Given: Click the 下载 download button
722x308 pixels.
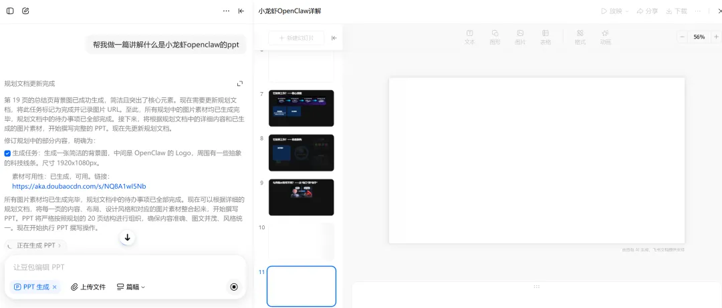Looking at the screenshot, I should point(677,11).
